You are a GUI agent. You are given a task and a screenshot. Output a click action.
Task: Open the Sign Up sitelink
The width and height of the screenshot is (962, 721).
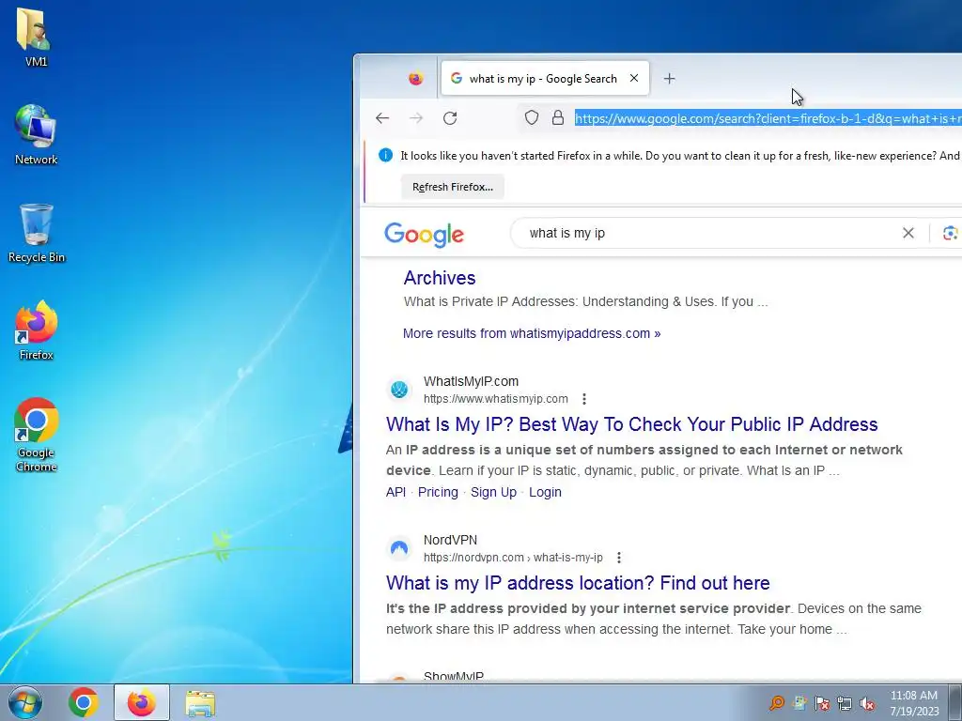coord(494,492)
